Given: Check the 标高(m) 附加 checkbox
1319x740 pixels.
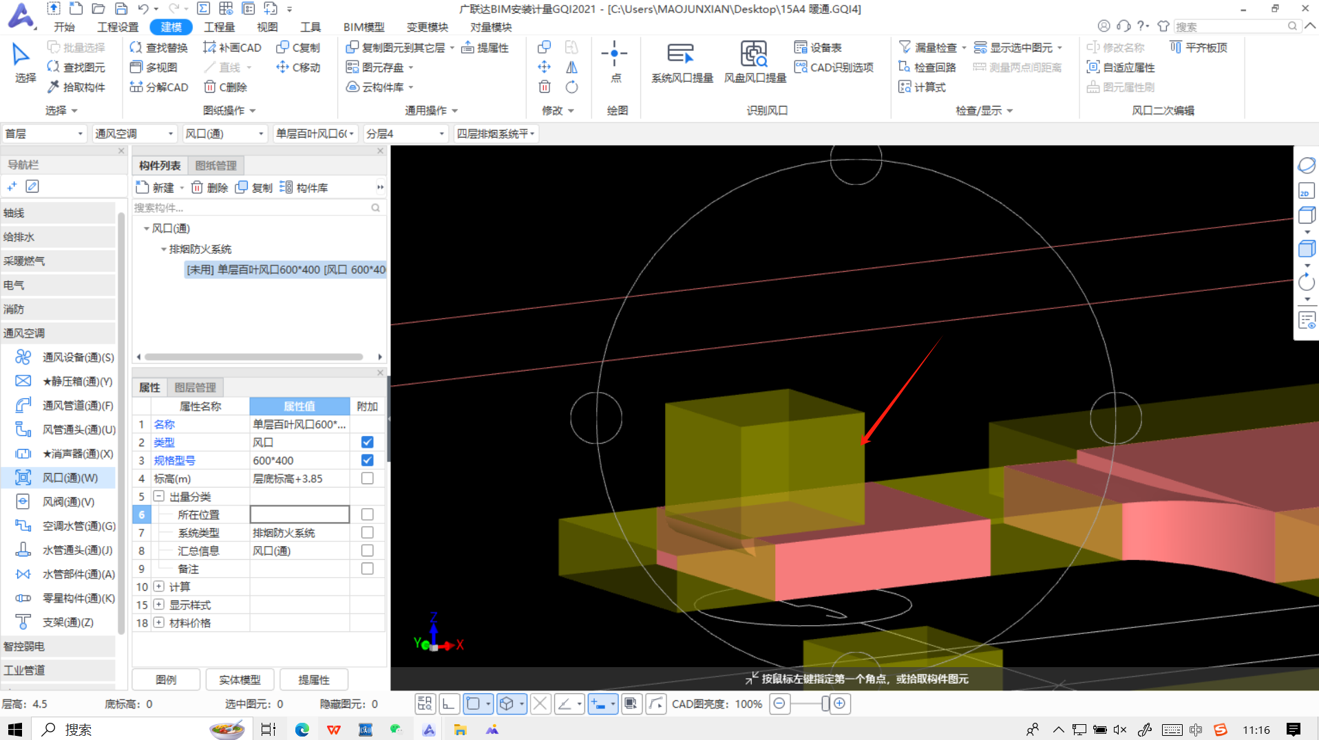Looking at the screenshot, I should point(367,478).
